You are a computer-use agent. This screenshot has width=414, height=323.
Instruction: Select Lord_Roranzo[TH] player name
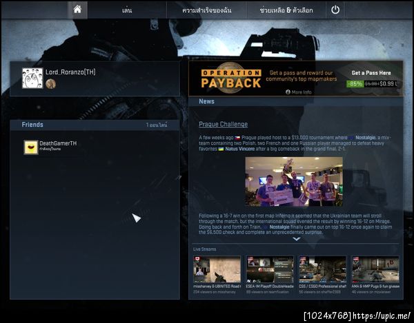click(x=70, y=72)
